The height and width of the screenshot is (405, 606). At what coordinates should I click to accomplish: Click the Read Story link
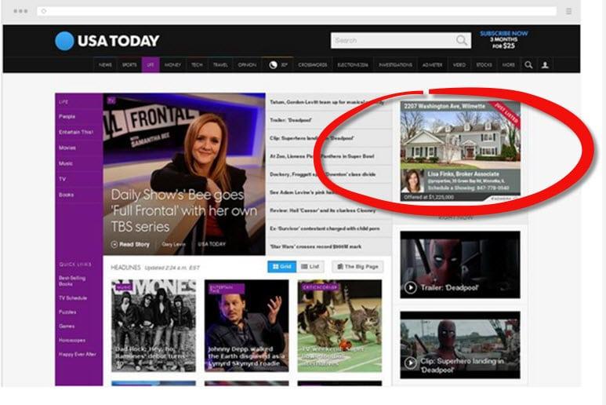[134, 244]
